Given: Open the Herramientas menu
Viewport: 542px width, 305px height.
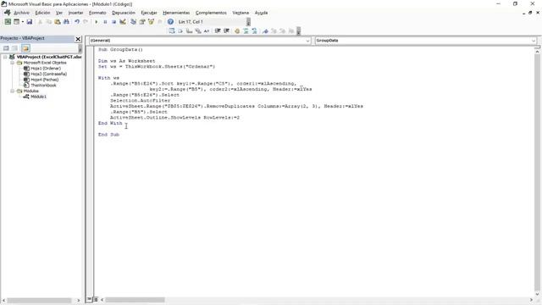Looking at the screenshot, I should [176, 13].
